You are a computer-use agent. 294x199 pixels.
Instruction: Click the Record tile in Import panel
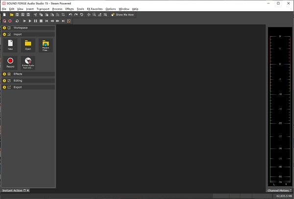point(10,63)
